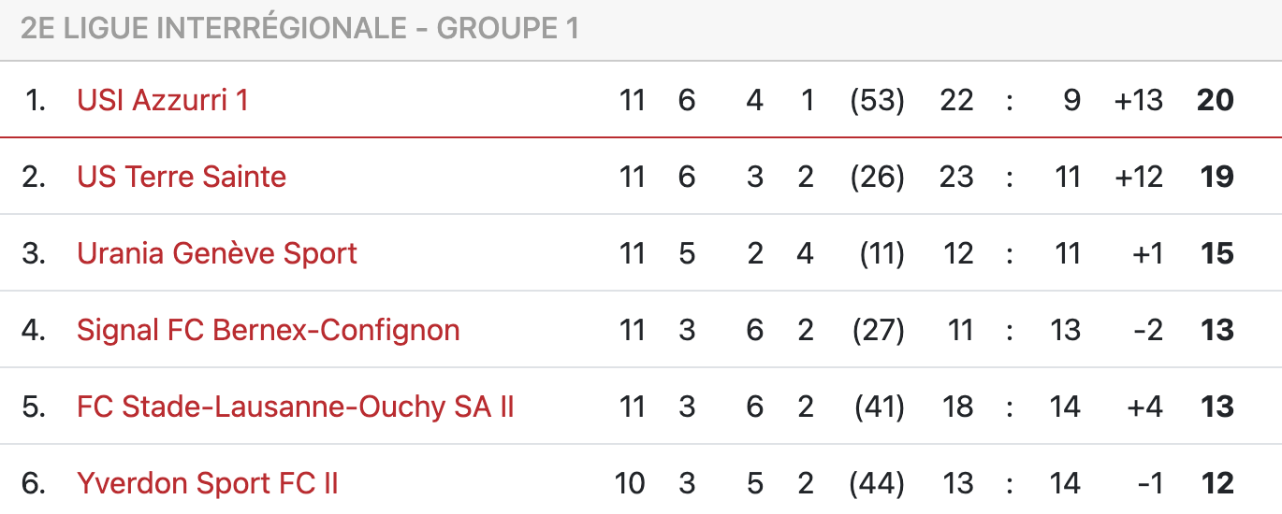This screenshot has height=514, width=1282.
Task: Open FC Stade-Lausanne-Ouchy SA II link
Action: pos(296,407)
